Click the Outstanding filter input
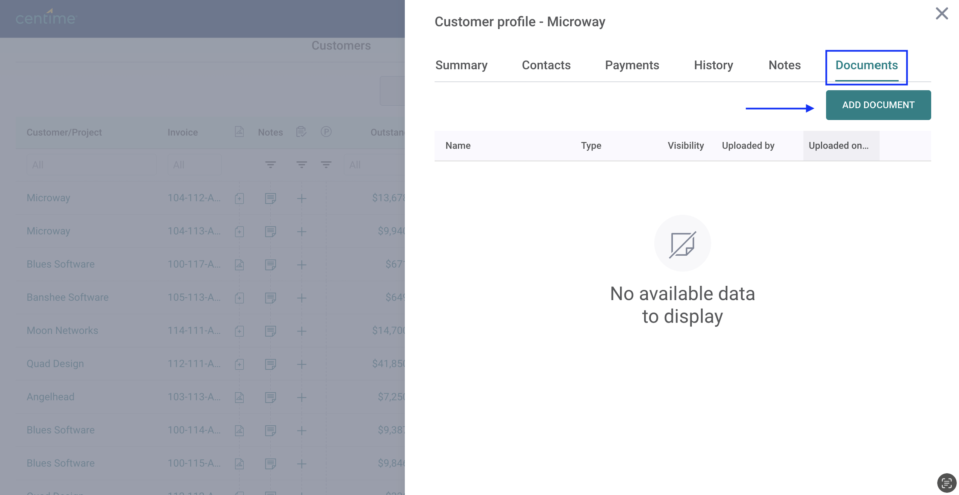959x495 pixels. [x=374, y=165]
